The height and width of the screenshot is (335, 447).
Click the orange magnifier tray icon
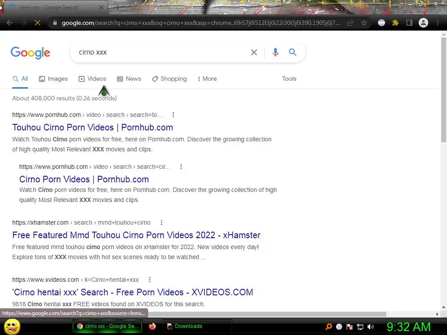328,327
